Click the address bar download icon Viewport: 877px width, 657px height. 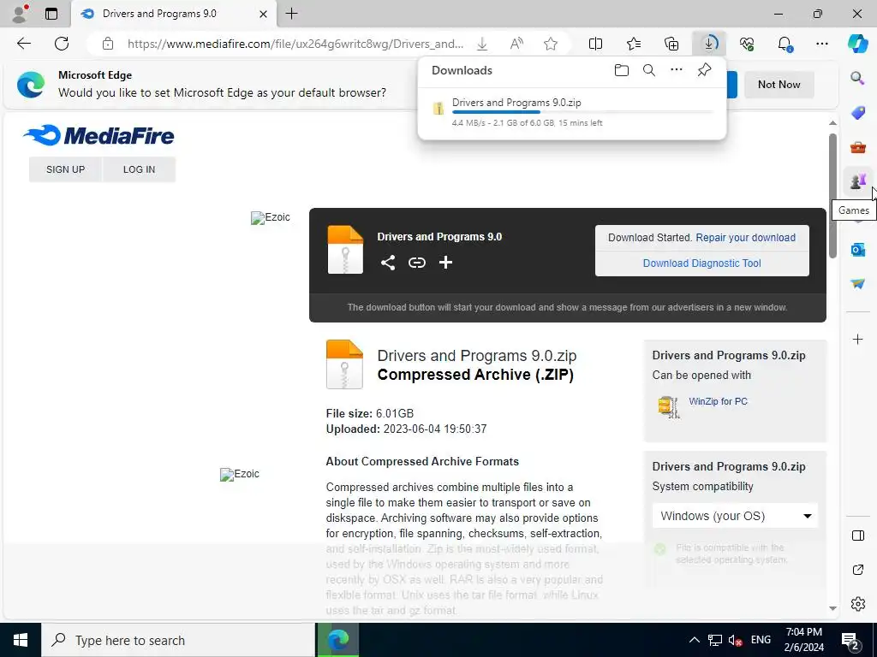(481, 44)
